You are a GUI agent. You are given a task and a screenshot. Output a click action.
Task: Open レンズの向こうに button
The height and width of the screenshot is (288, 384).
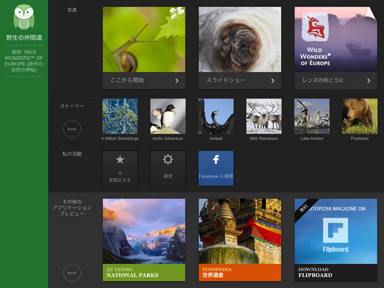coord(336,80)
